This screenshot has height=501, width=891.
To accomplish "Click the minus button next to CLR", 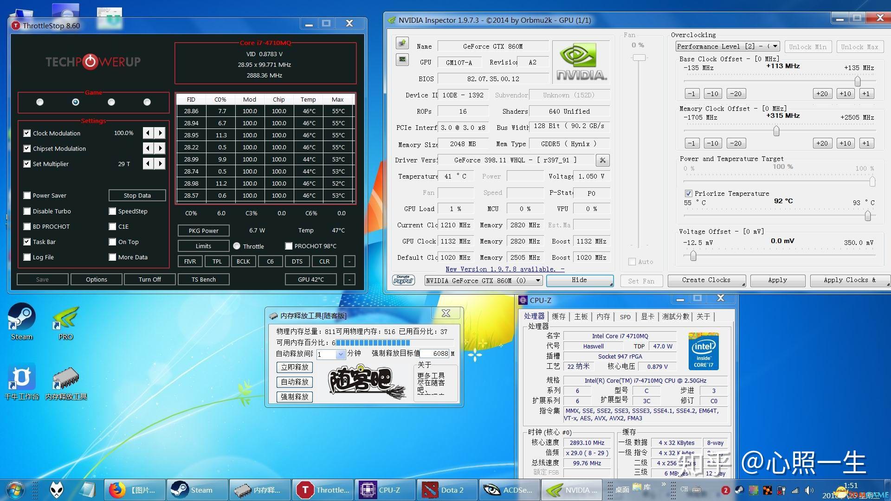I will 349,261.
